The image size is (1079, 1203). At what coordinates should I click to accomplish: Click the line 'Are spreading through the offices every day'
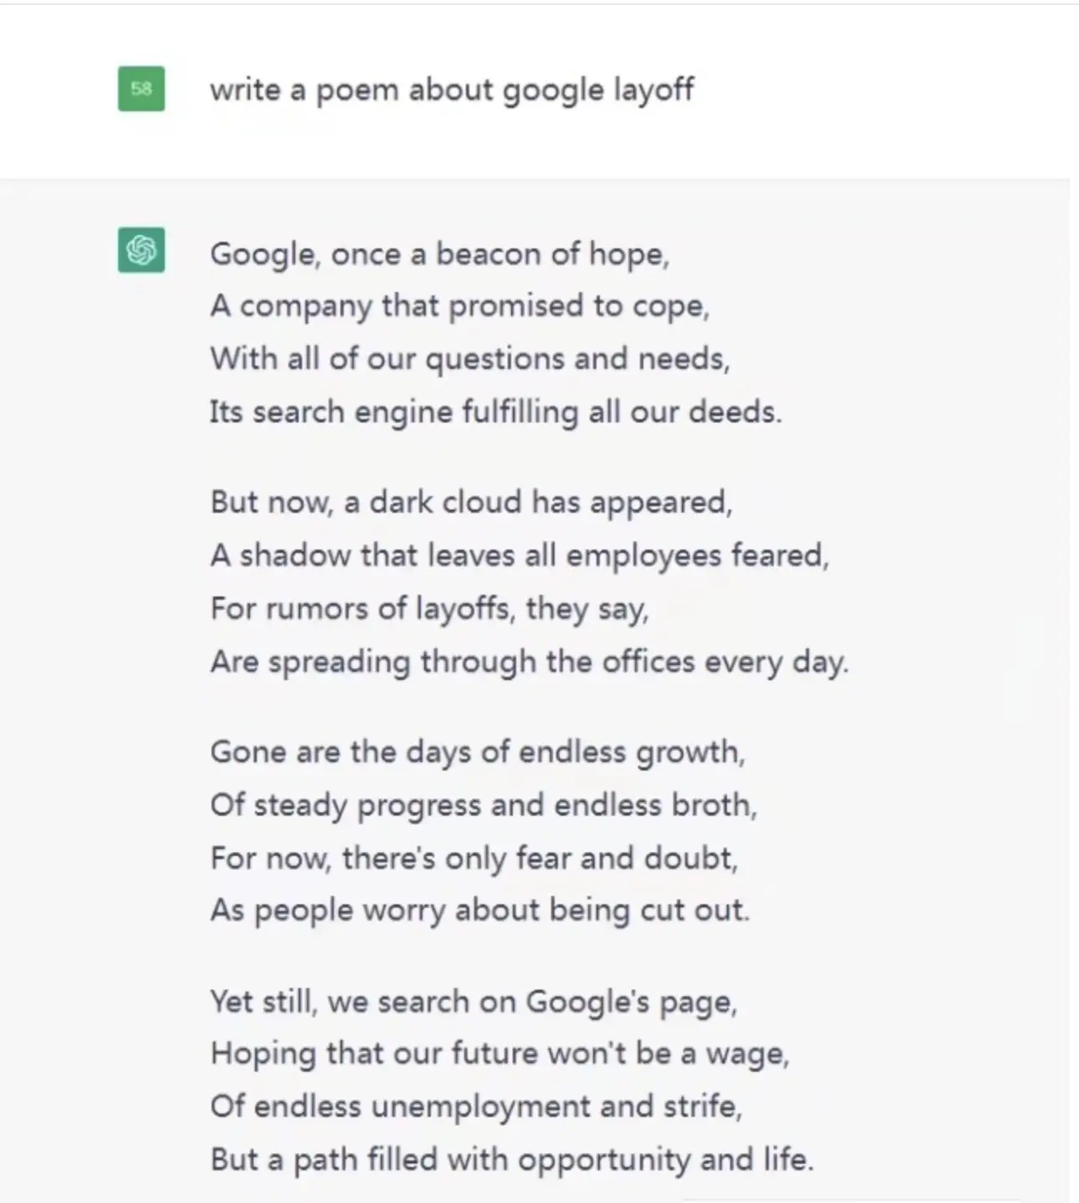(x=529, y=662)
